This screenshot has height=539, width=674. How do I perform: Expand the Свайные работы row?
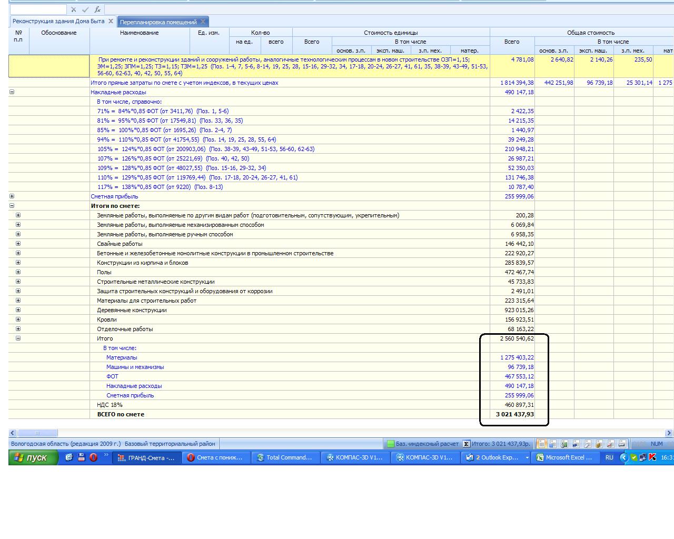pos(18,244)
